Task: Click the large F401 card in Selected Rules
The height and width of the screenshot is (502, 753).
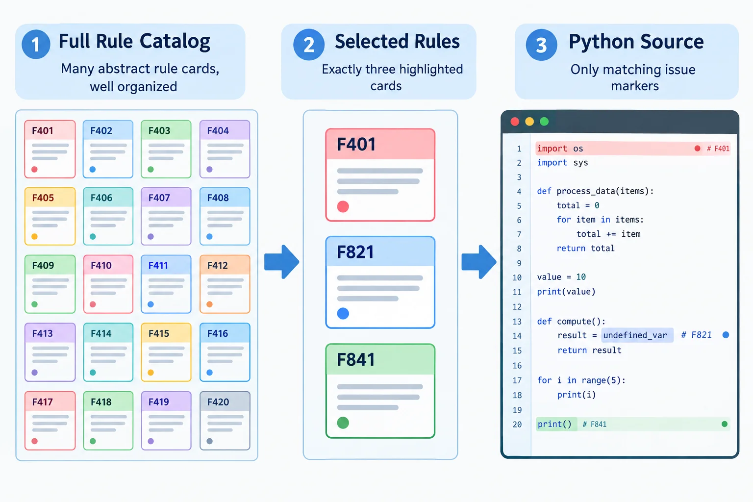Action: [x=380, y=175]
